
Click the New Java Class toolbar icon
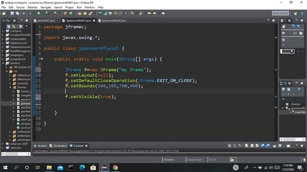pyautogui.click(x=71, y=13)
